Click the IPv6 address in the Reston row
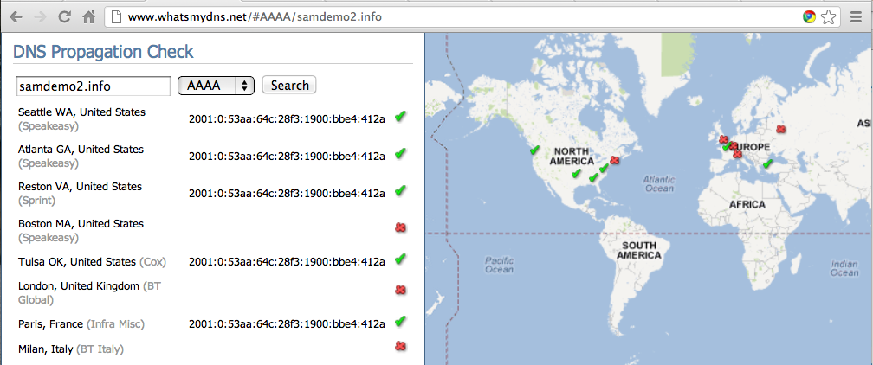The width and height of the screenshot is (873, 365). [287, 193]
